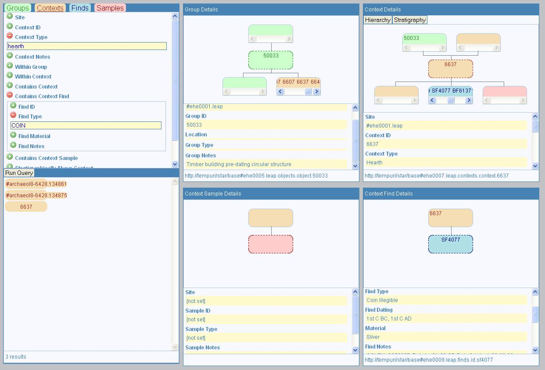Expand the Find Material query field
The width and height of the screenshot is (545, 370).
click(13, 135)
